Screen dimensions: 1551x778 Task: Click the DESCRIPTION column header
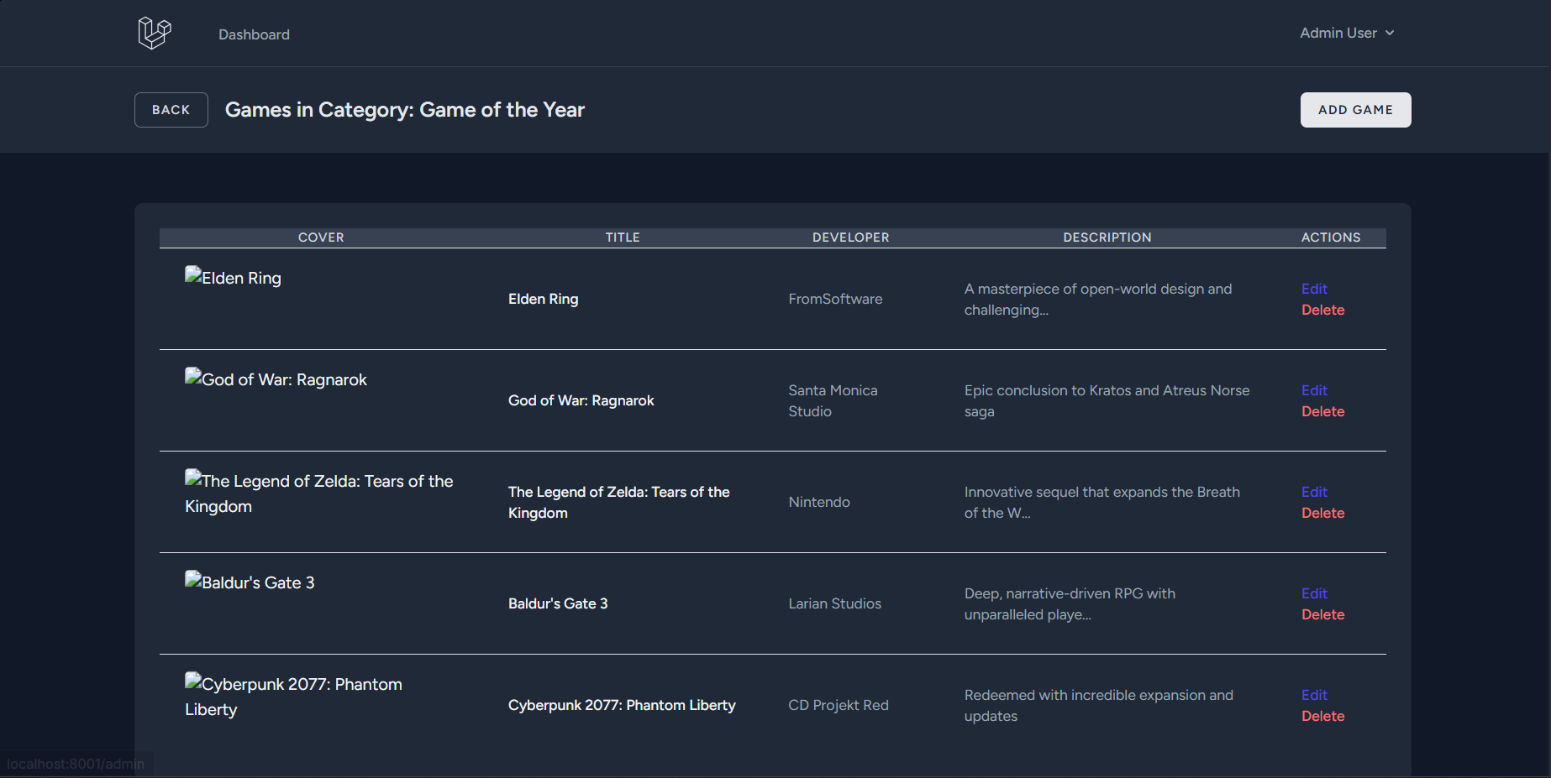(x=1107, y=238)
